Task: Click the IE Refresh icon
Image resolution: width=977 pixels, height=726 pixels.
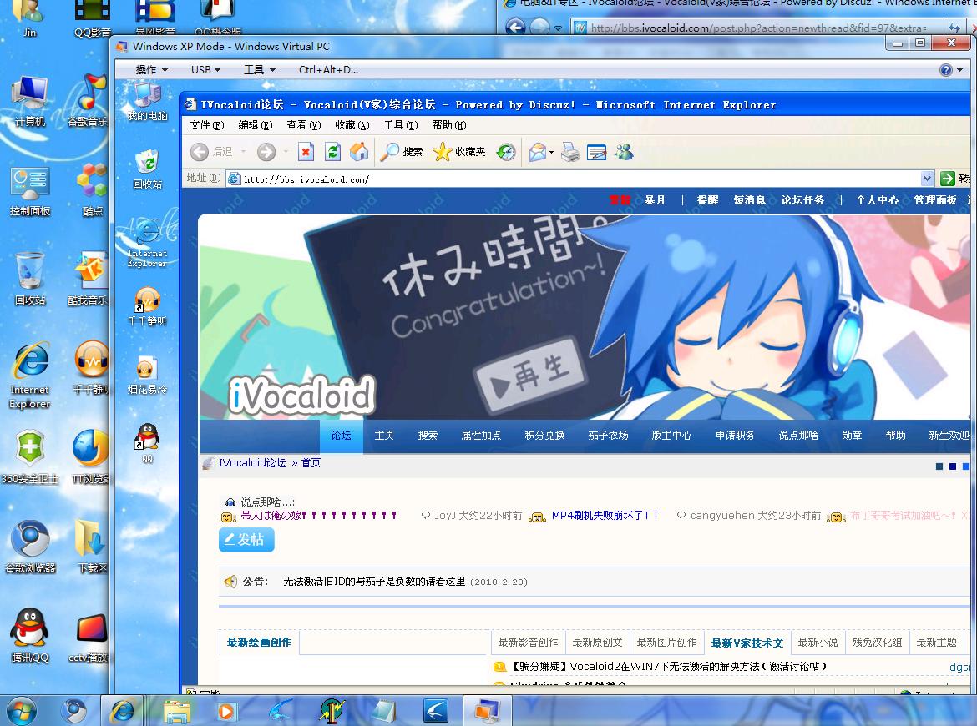Action: tap(332, 151)
